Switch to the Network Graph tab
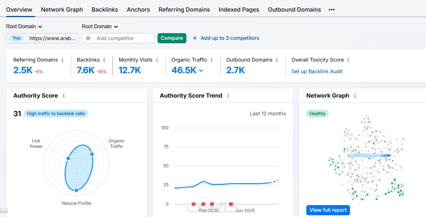This screenshot has height=217, width=426. point(62,10)
